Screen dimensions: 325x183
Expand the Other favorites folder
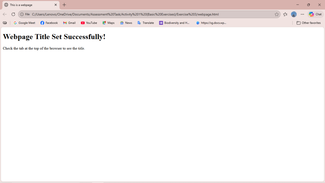308,23
